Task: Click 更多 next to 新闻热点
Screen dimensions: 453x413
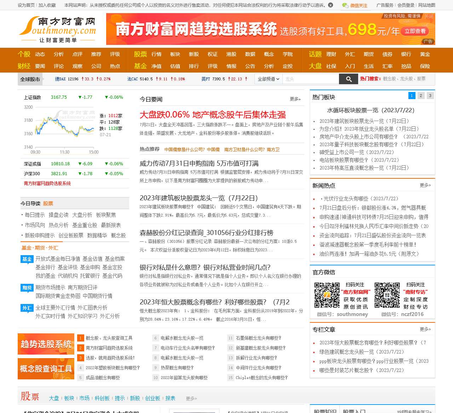Action: (425, 185)
